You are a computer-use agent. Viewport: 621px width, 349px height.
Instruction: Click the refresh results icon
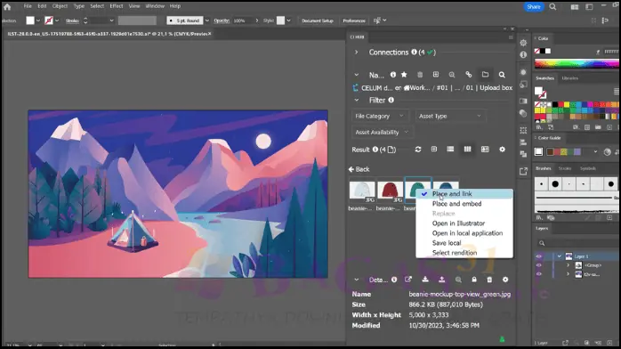(x=418, y=150)
